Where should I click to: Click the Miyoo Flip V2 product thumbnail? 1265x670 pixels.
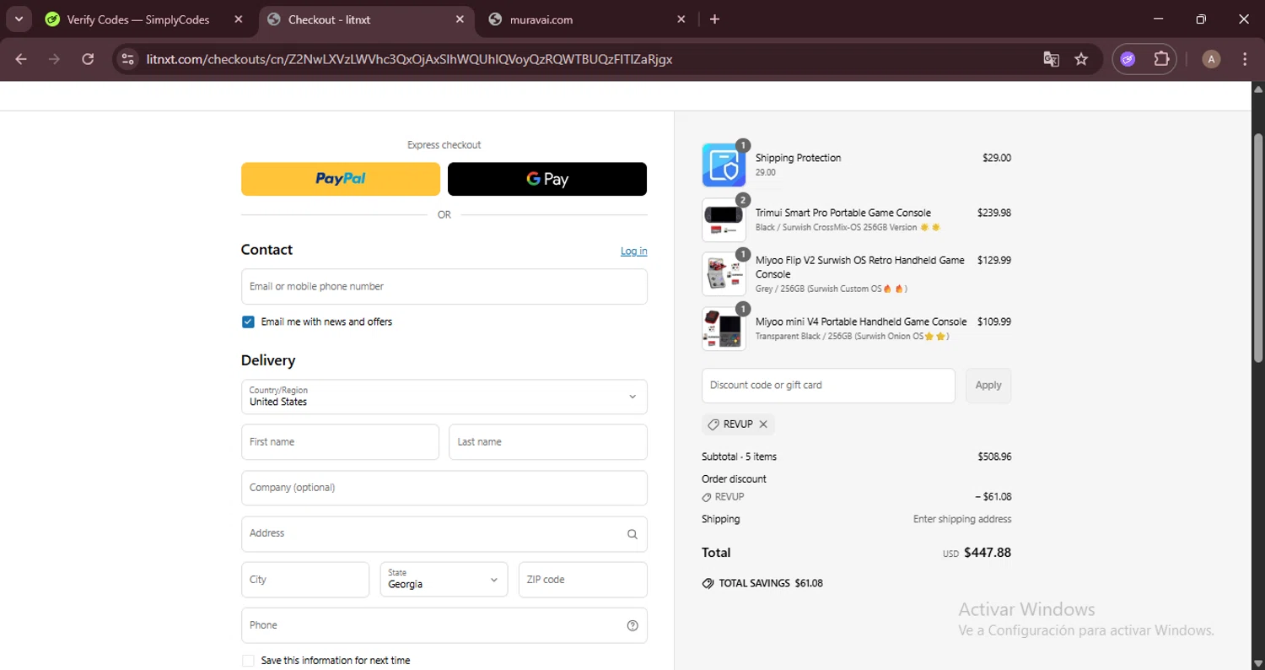(724, 274)
